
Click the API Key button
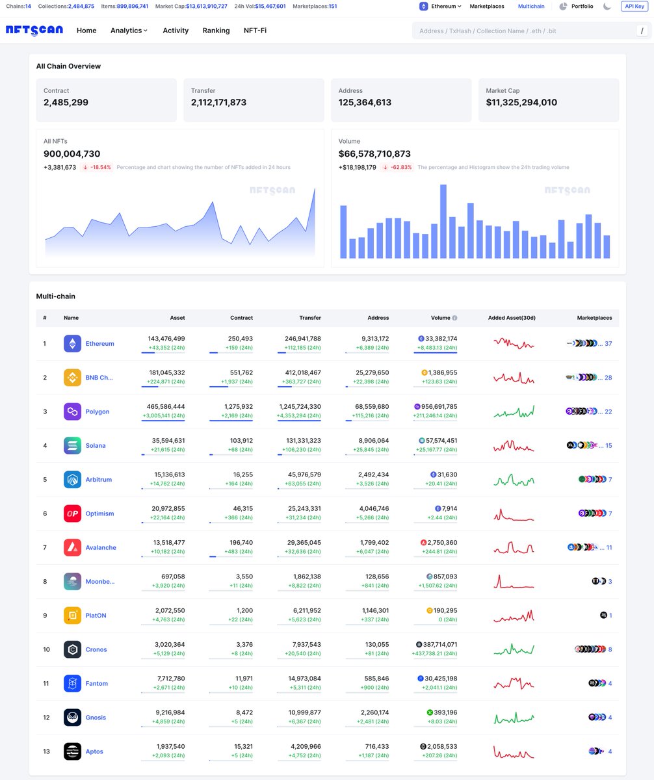pyautogui.click(x=634, y=6)
